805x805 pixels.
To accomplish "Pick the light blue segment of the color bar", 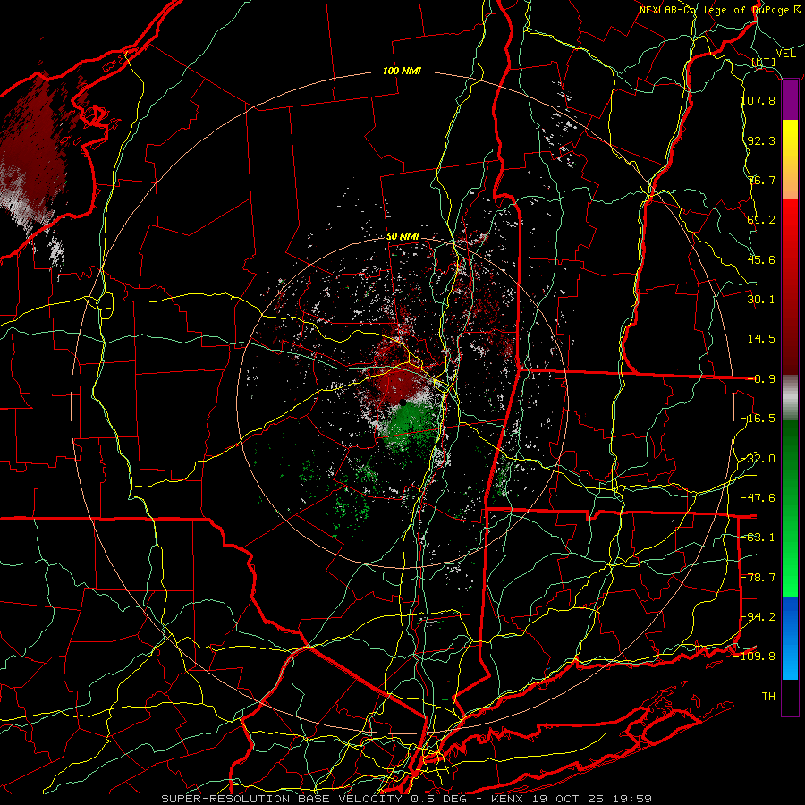I will point(790,660).
